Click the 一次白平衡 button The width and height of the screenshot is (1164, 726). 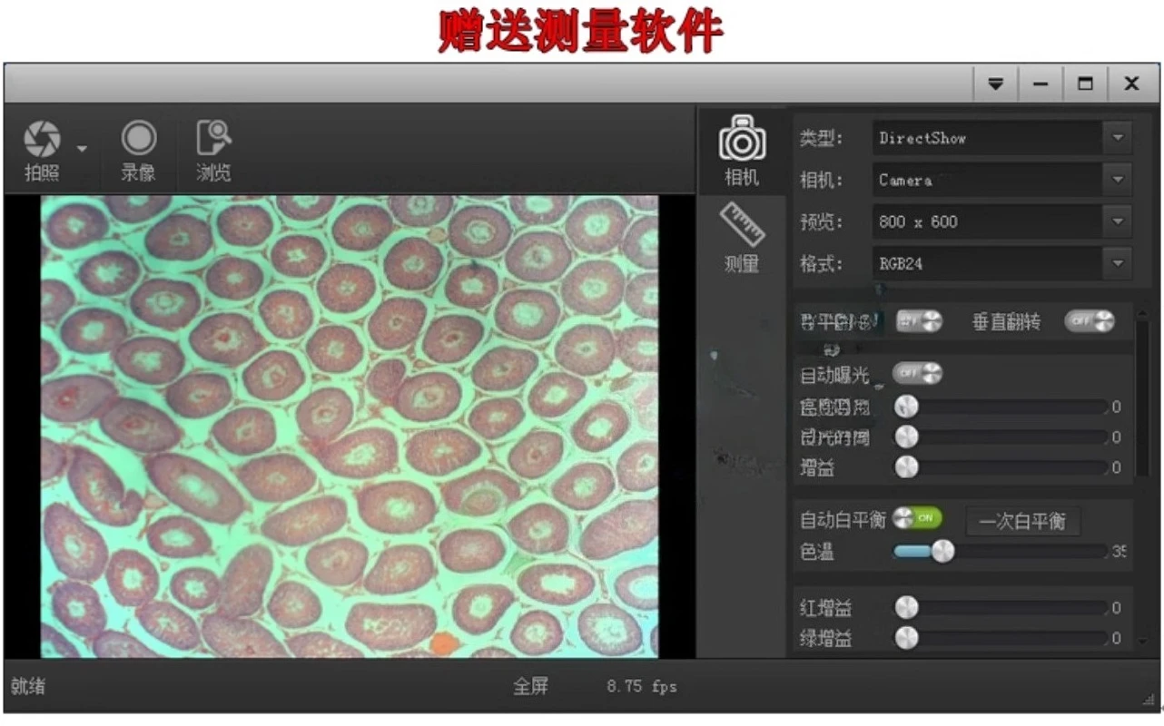pyautogui.click(x=1022, y=522)
